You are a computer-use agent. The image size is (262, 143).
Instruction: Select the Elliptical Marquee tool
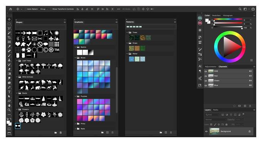pos(9,24)
